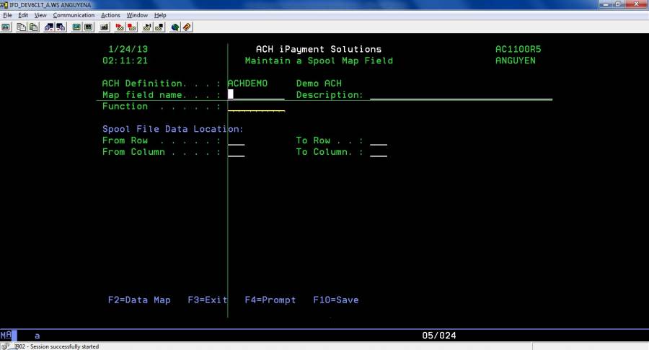This screenshot has height=350, width=649.
Task: Open the Actions menu
Action: click(x=110, y=15)
